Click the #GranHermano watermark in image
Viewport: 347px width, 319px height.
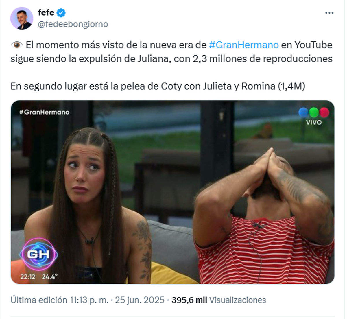click(x=44, y=112)
